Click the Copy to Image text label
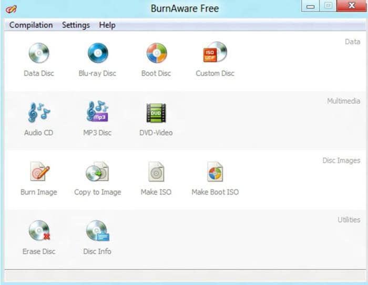The image size is (368, 285). tap(98, 192)
